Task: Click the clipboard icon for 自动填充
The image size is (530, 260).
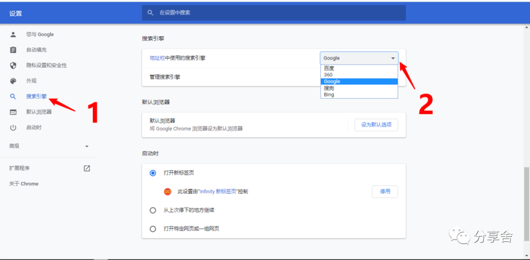Action: tap(13, 50)
